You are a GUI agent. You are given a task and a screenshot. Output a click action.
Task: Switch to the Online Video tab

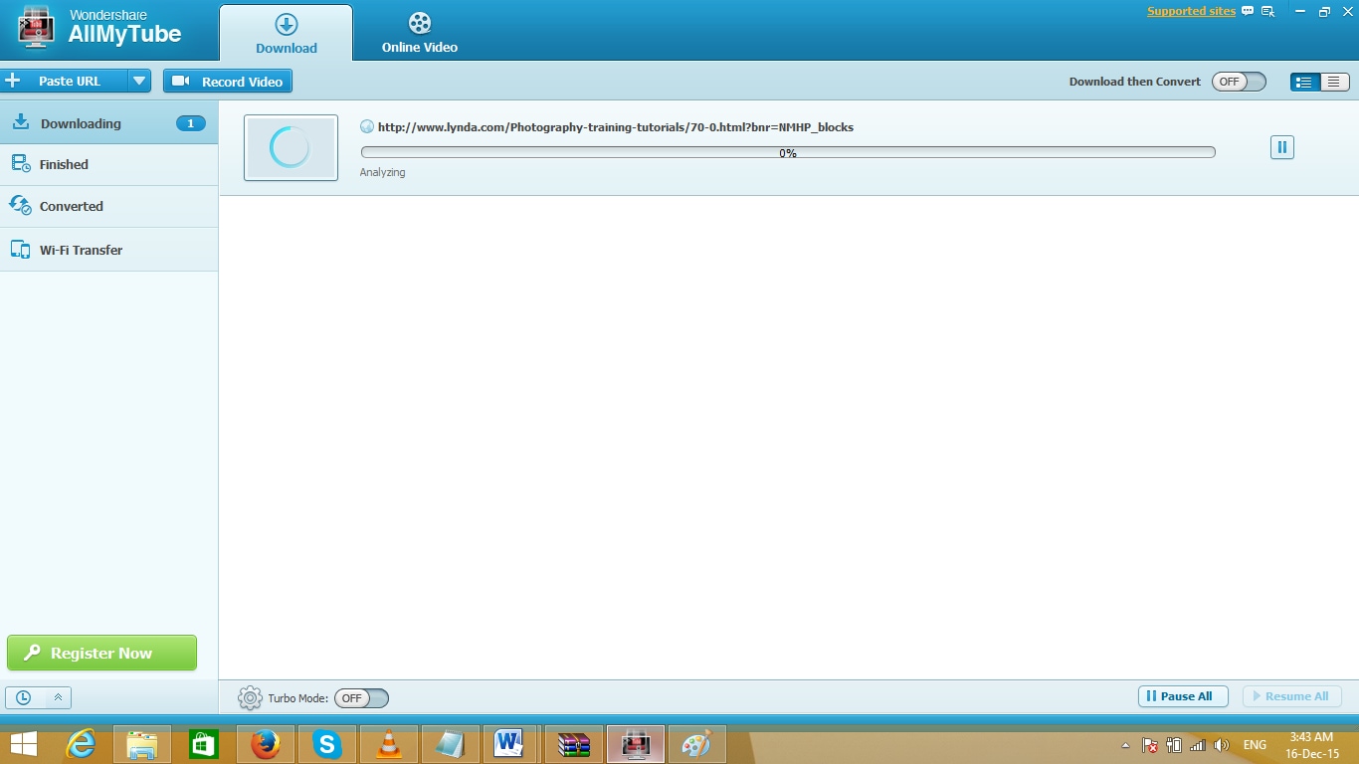[420, 33]
